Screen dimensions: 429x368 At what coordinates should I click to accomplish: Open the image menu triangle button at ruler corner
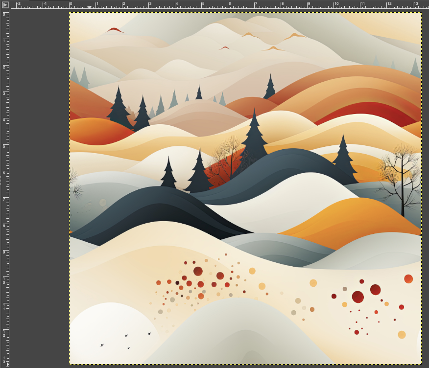coord(5,5)
